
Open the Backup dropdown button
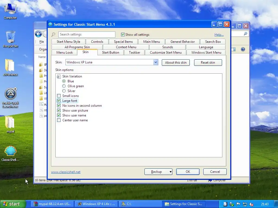pos(158,172)
